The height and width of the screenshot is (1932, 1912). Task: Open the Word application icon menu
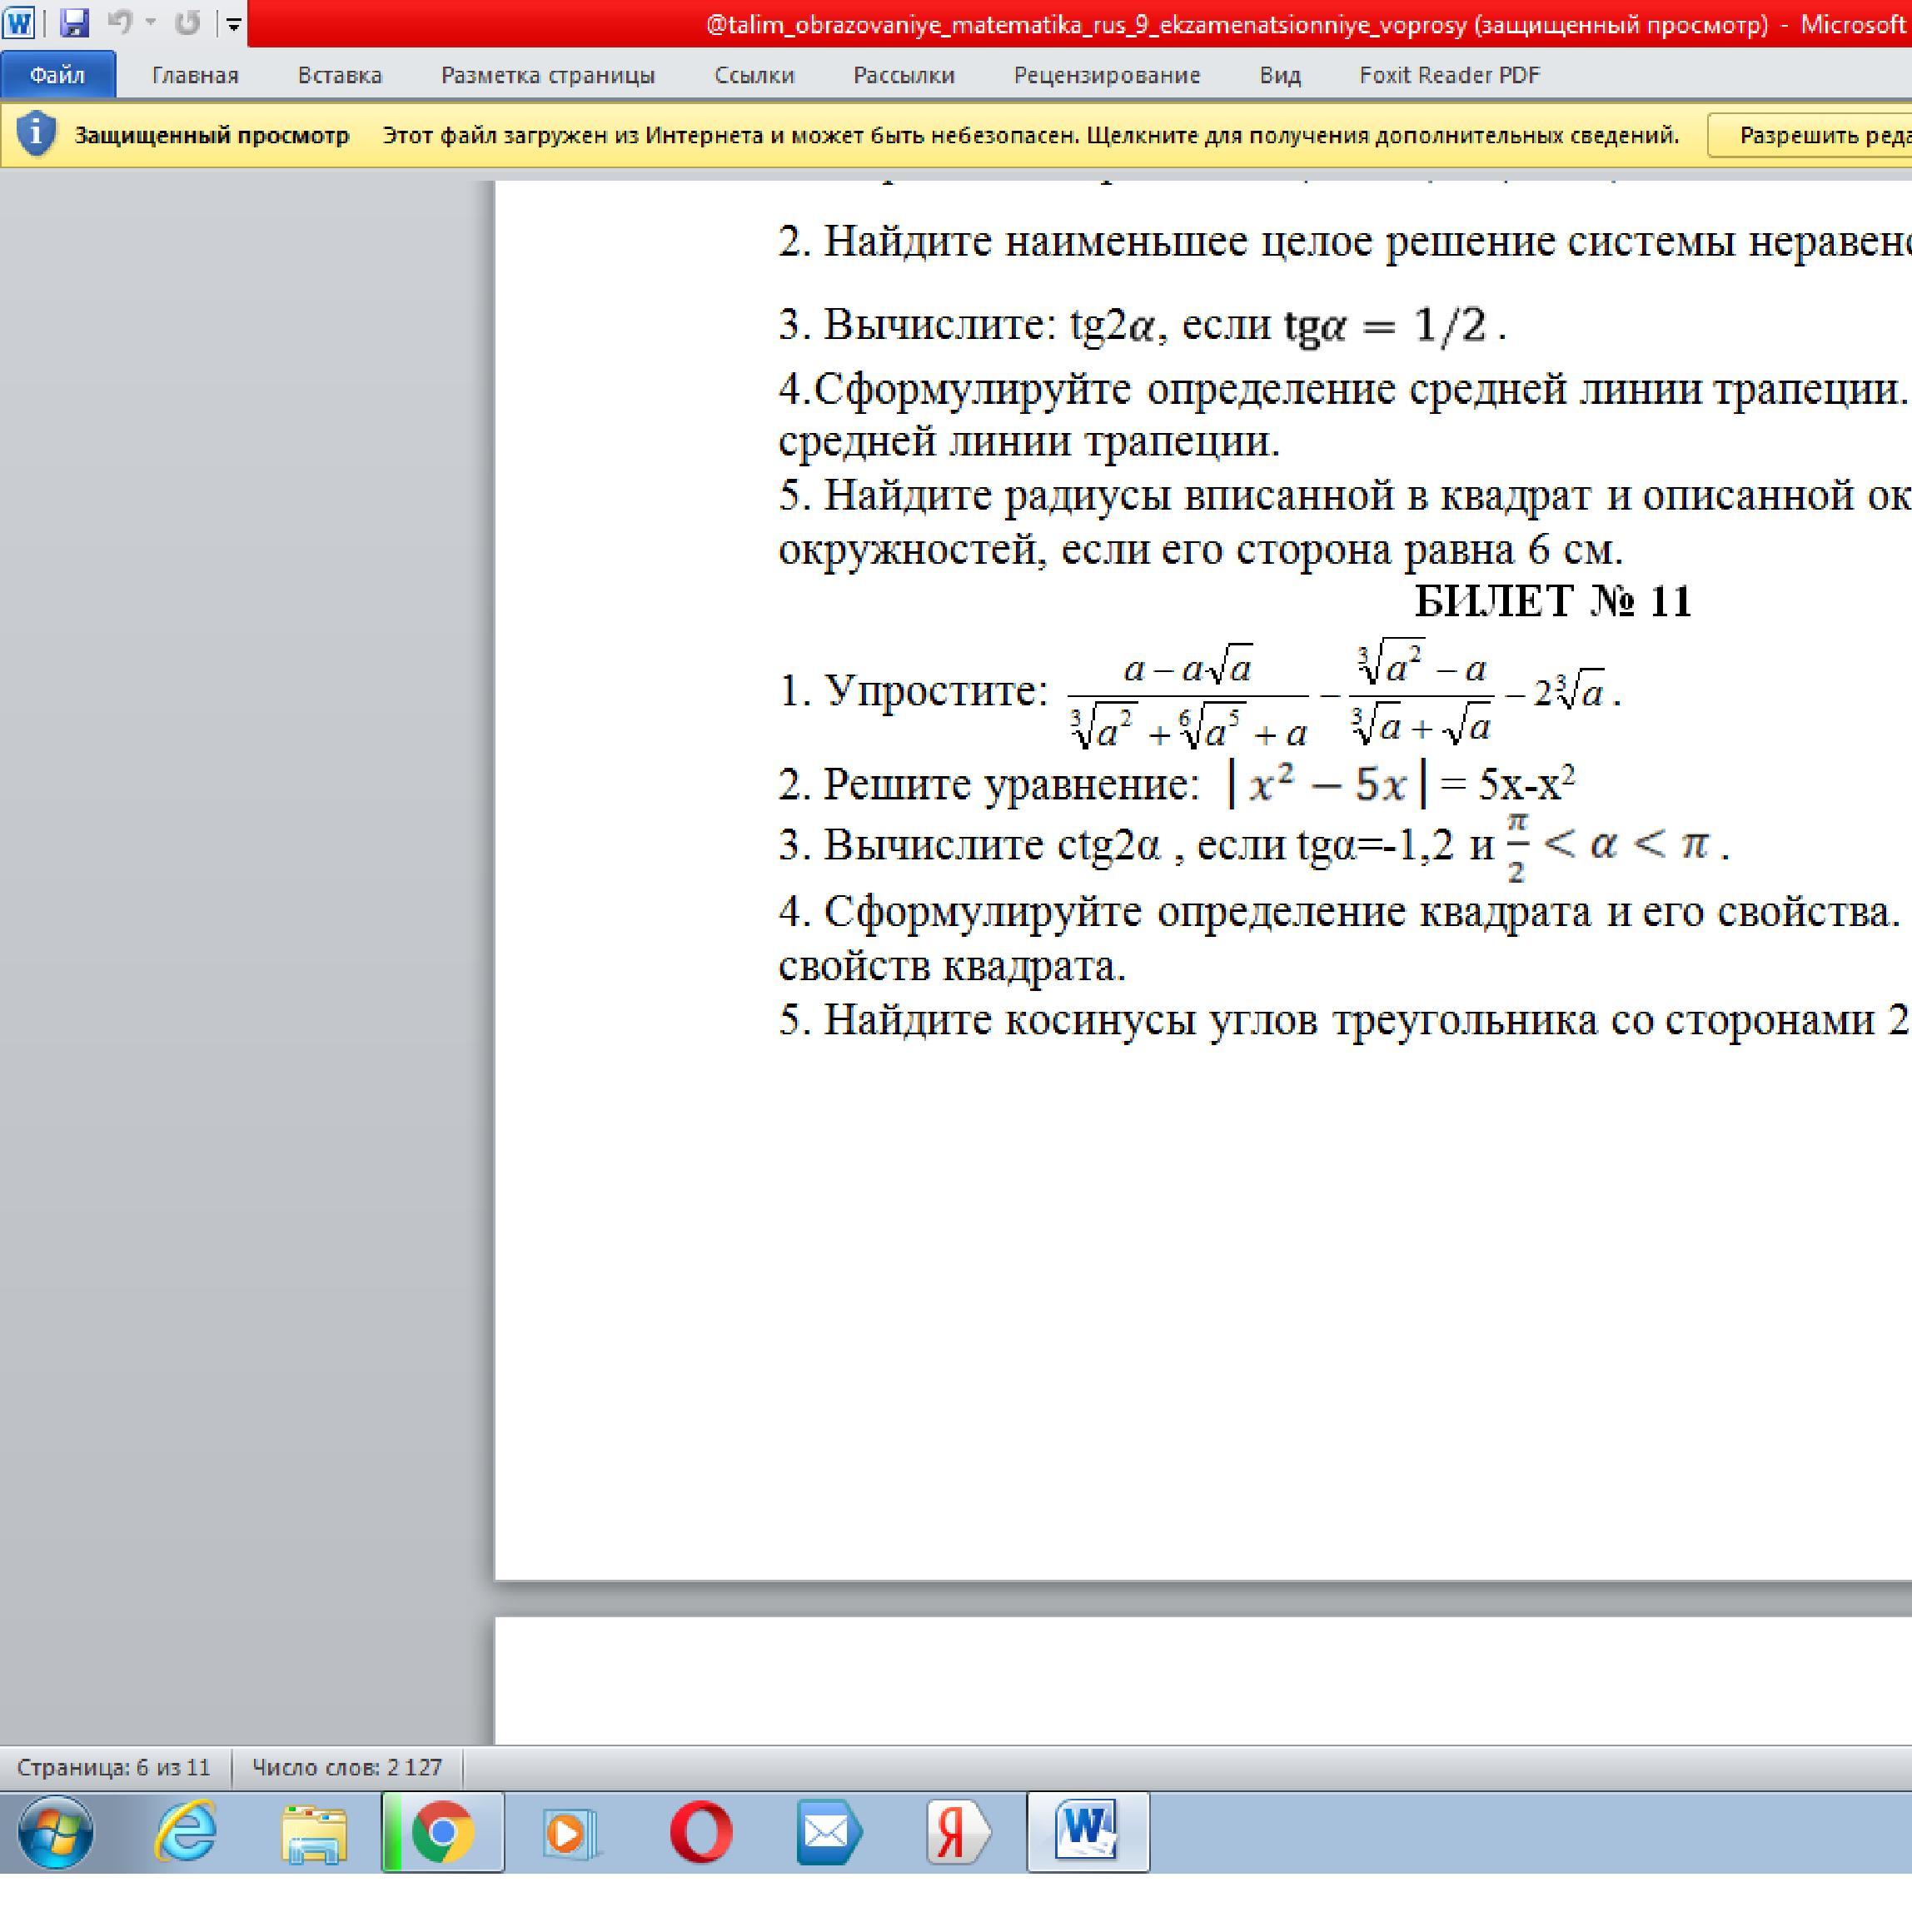(19, 22)
